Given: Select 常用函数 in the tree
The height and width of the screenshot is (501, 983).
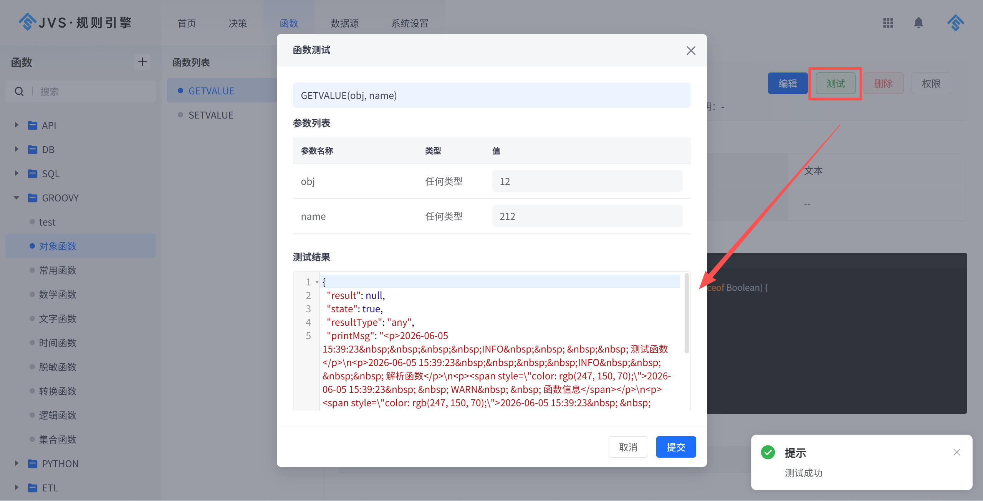Looking at the screenshot, I should click(58, 270).
